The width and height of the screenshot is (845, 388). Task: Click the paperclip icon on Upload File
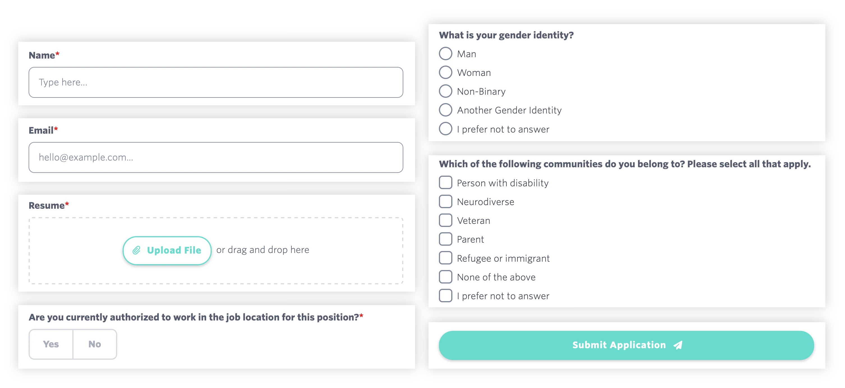coord(137,250)
